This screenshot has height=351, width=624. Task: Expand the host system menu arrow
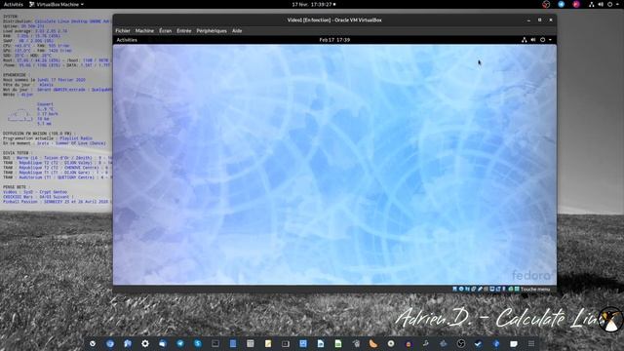[x=617, y=4]
